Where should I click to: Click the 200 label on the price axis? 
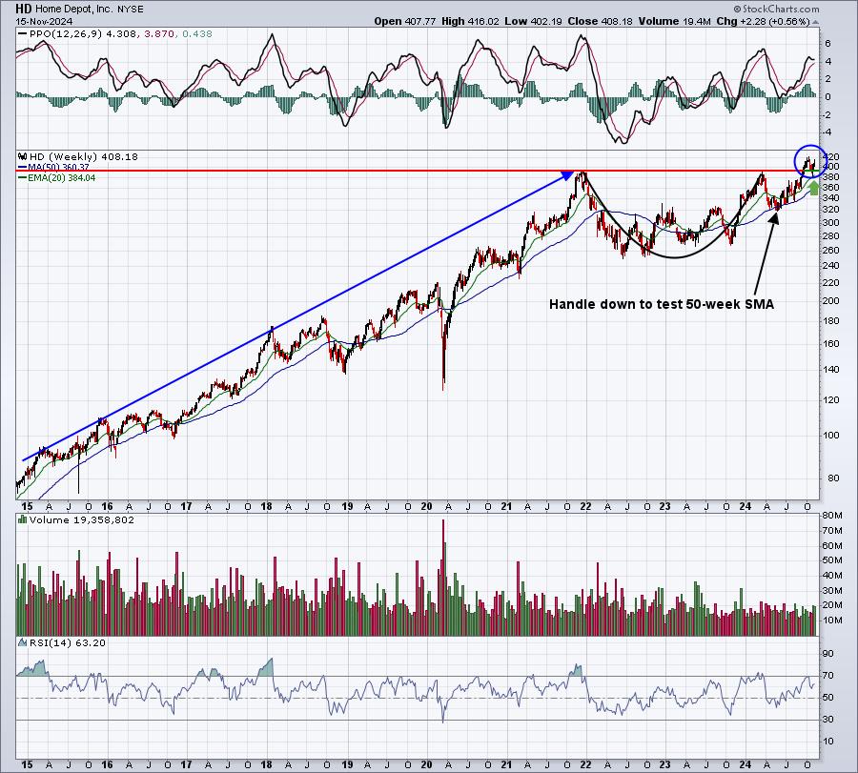click(x=830, y=301)
